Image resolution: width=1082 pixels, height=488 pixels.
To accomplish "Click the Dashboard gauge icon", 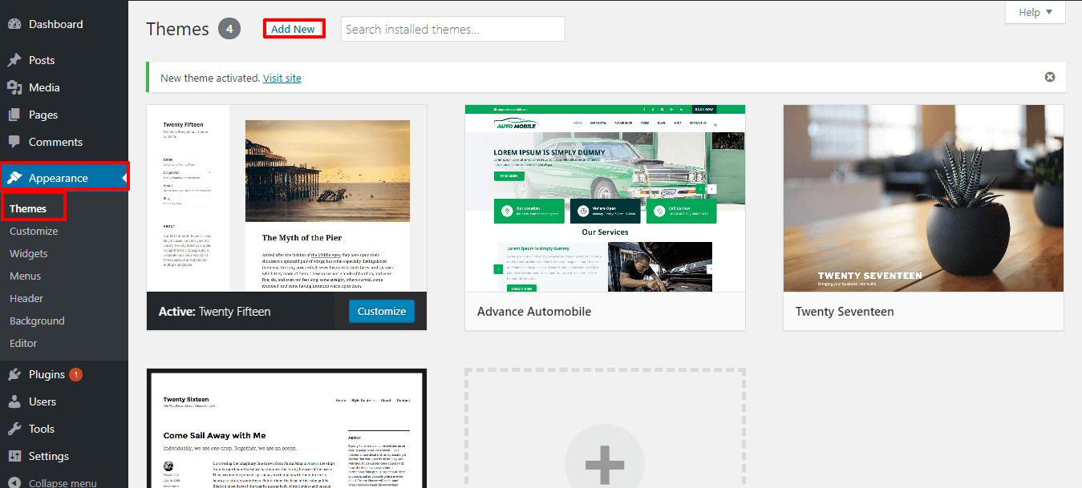I will tap(14, 24).
